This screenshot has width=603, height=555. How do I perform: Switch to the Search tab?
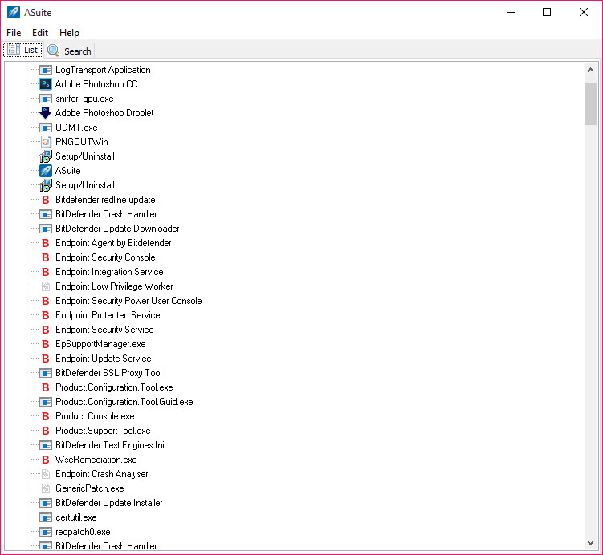point(69,51)
